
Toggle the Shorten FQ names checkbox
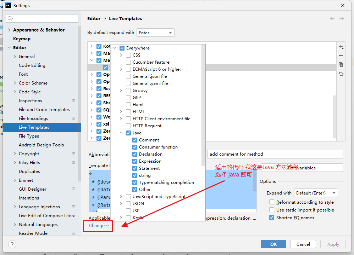pos(272,218)
